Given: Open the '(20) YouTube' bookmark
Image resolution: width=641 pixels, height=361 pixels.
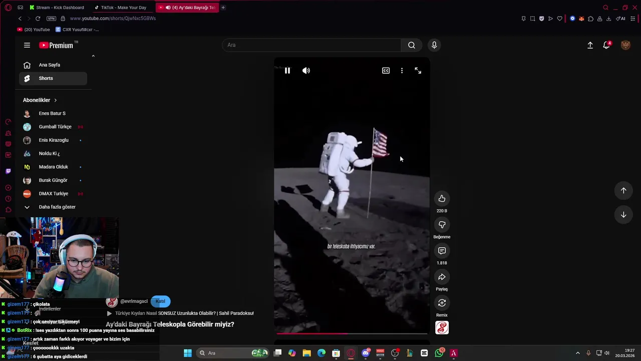Looking at the screenshot, I should click(34, 30).
